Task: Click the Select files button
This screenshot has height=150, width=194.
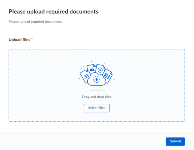Action: click(97, 108)
